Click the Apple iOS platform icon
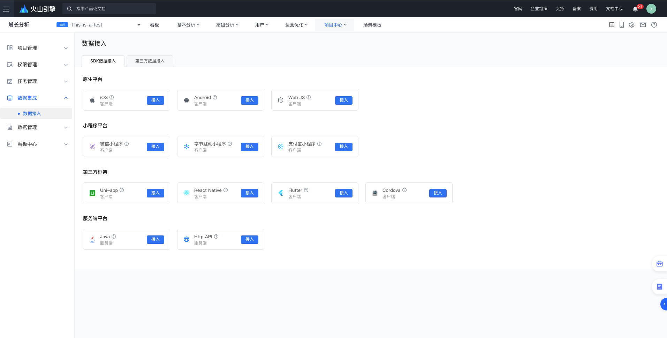 coord(92,100)
